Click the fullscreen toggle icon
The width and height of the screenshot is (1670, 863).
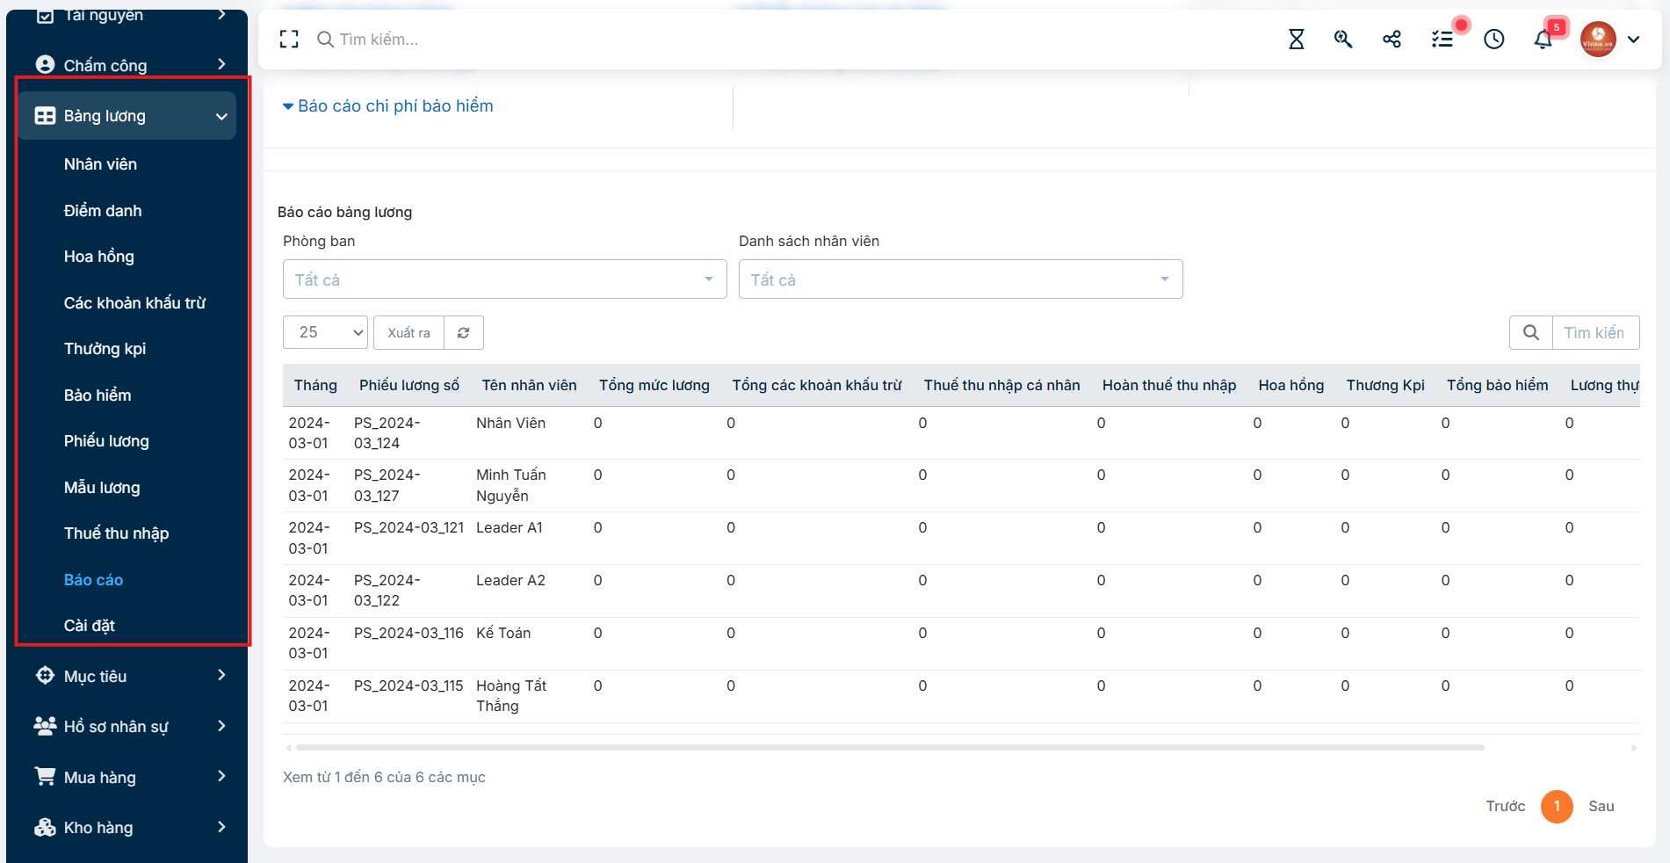(x=289, y=39)
